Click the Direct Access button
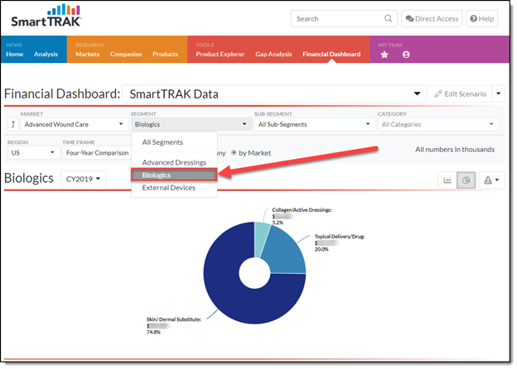Viewport: 517px width, 369px height. [432, 19]
